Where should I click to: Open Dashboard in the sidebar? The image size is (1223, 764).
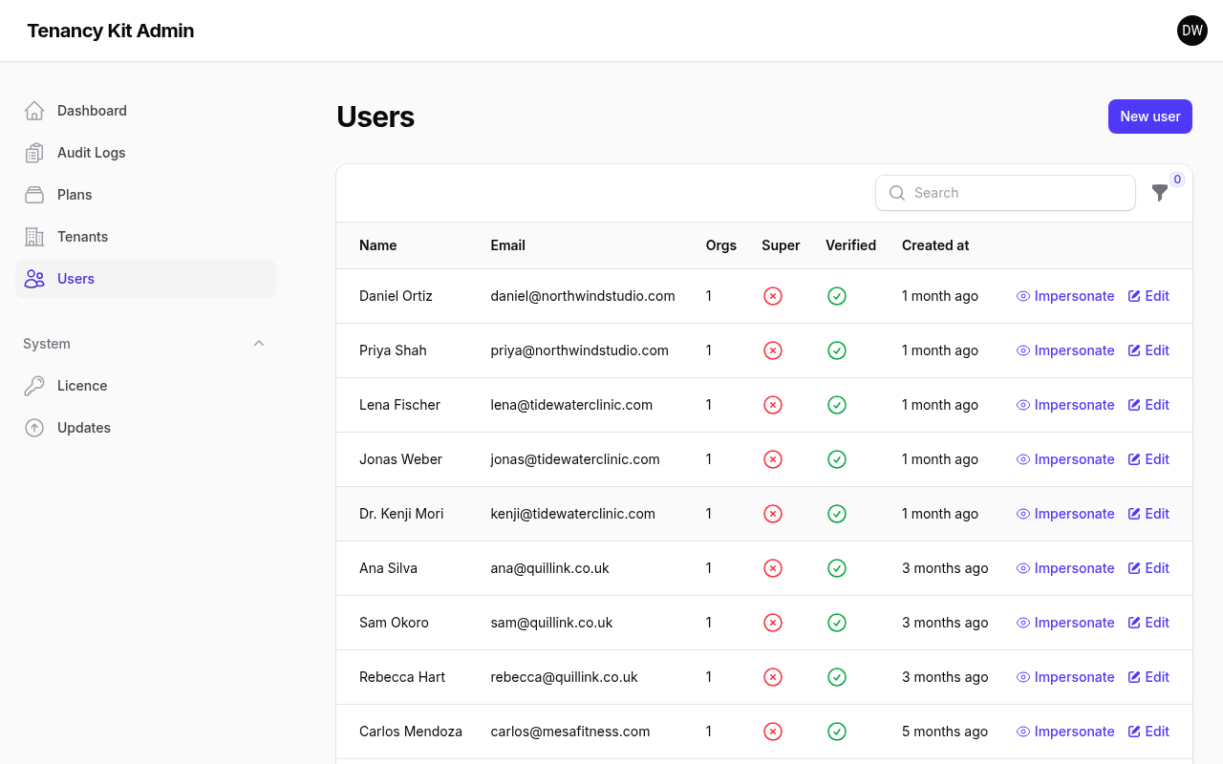[145, 111]
